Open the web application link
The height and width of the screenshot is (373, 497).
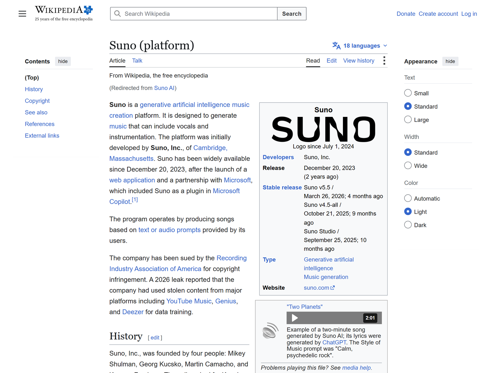[x=132, y=180]
